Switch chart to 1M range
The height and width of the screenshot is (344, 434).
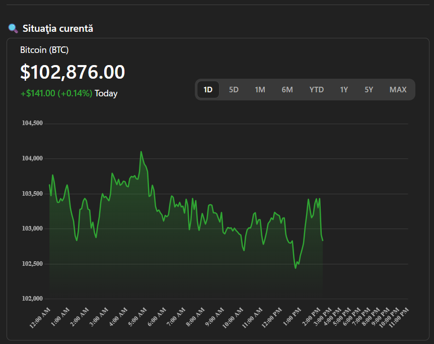pyautogui.click(x=260, y=90)
